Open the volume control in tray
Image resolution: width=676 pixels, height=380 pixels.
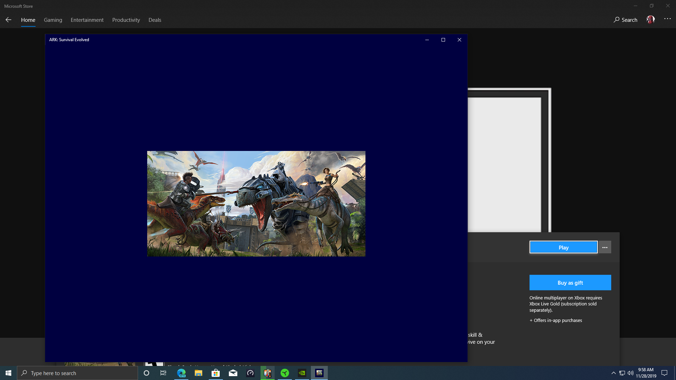(631, 373)
